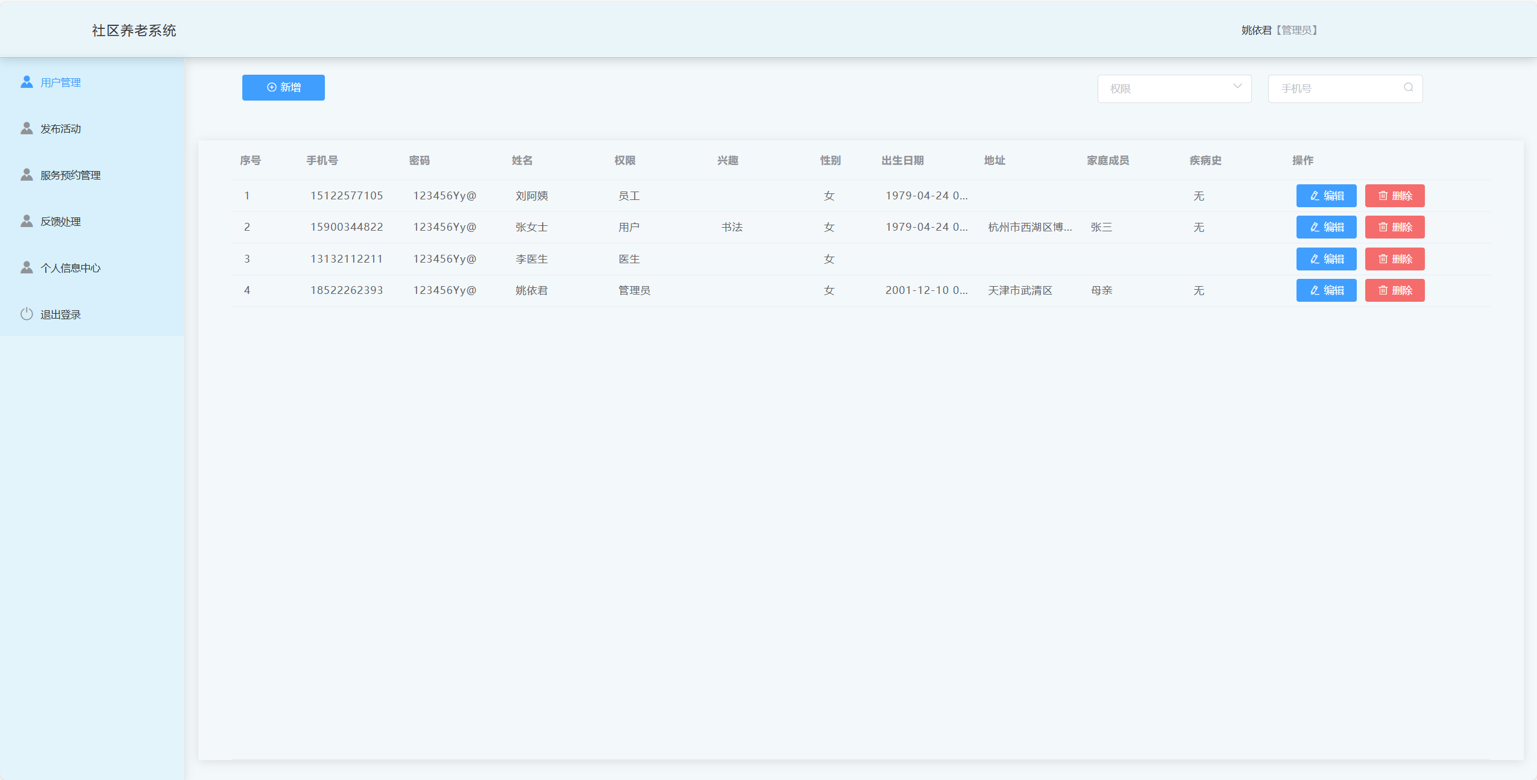The image size is (1537, 780).
Task: Click the pencil icon on 刘阿姨's edit button
Action: (1314, 195)
